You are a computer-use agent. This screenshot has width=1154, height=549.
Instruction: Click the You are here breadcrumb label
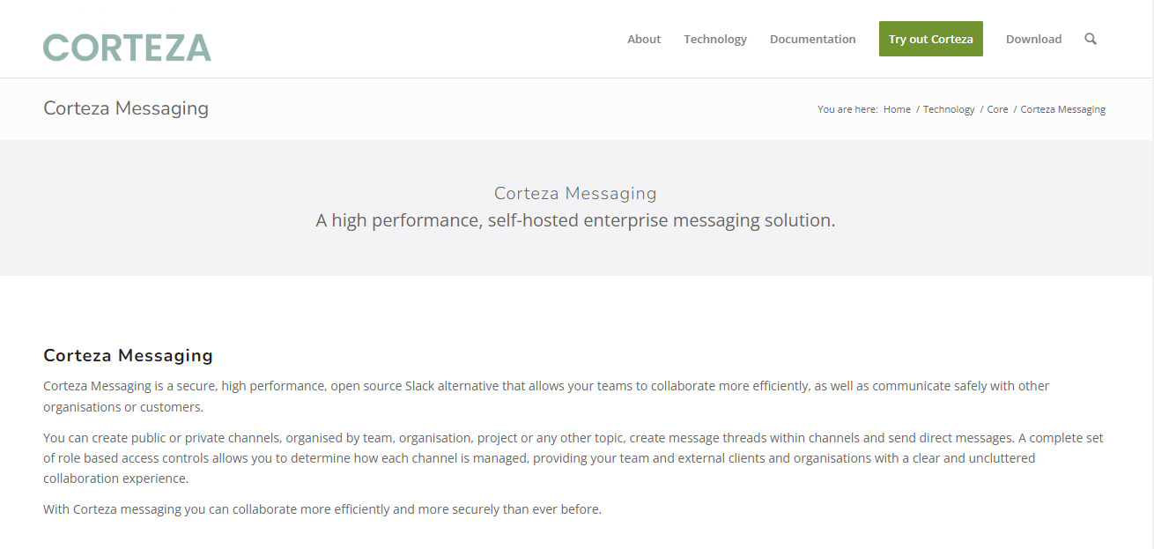coord(847,108)
